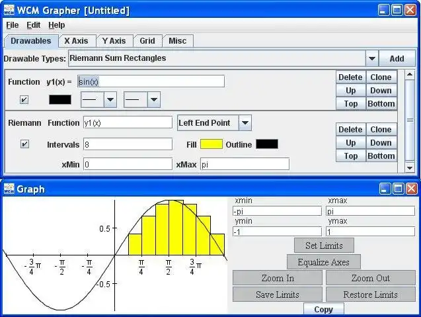This screenshot has height=317, width=421.
Task: Move the Riemann drawable to Bottom
Action: 381,156
